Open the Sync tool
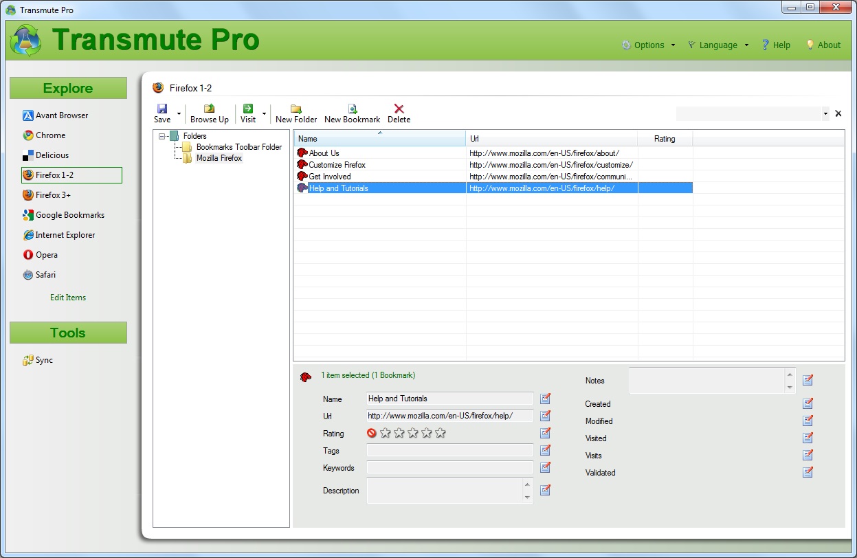Image resolution: width=857 pixels, height=558 pixels. coord(44,360)
